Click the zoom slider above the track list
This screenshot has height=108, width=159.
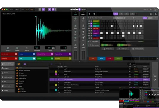[x=59, y=64]
